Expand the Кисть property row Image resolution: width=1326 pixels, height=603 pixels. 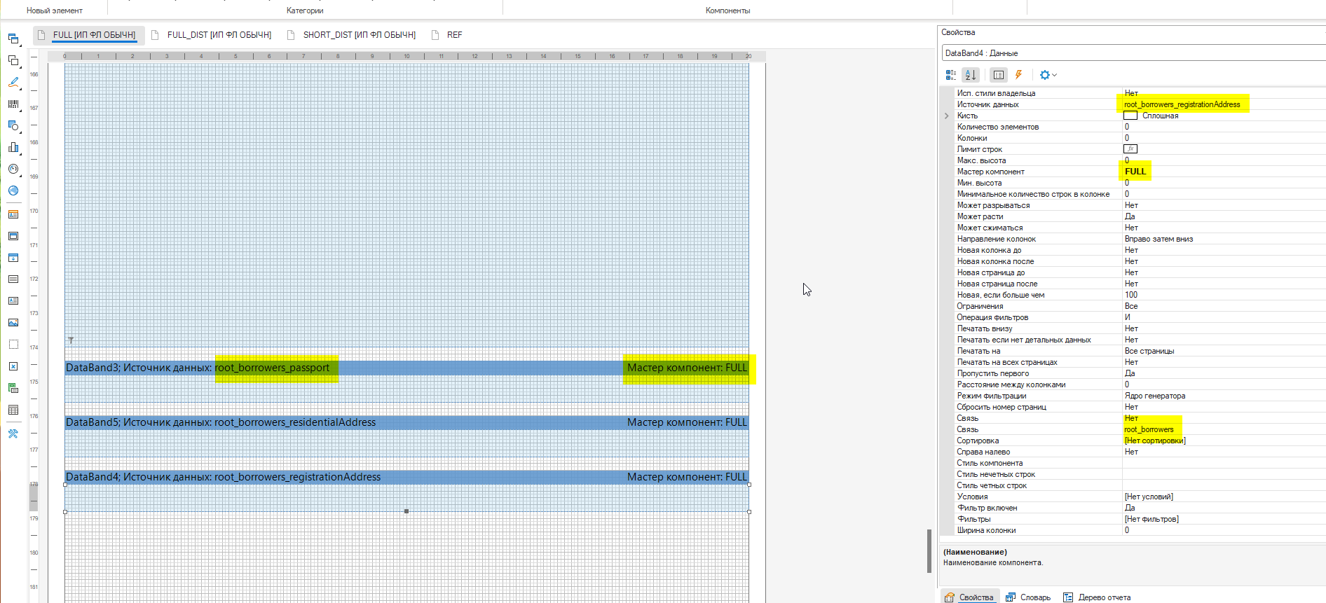coord(946,116)
